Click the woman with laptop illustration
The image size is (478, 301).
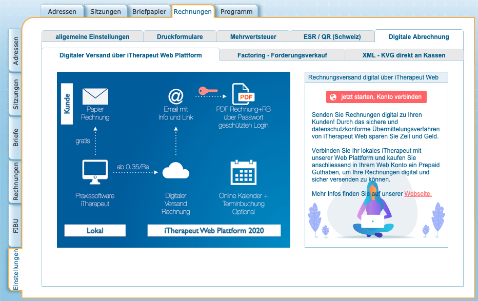[x=373, y=210]
